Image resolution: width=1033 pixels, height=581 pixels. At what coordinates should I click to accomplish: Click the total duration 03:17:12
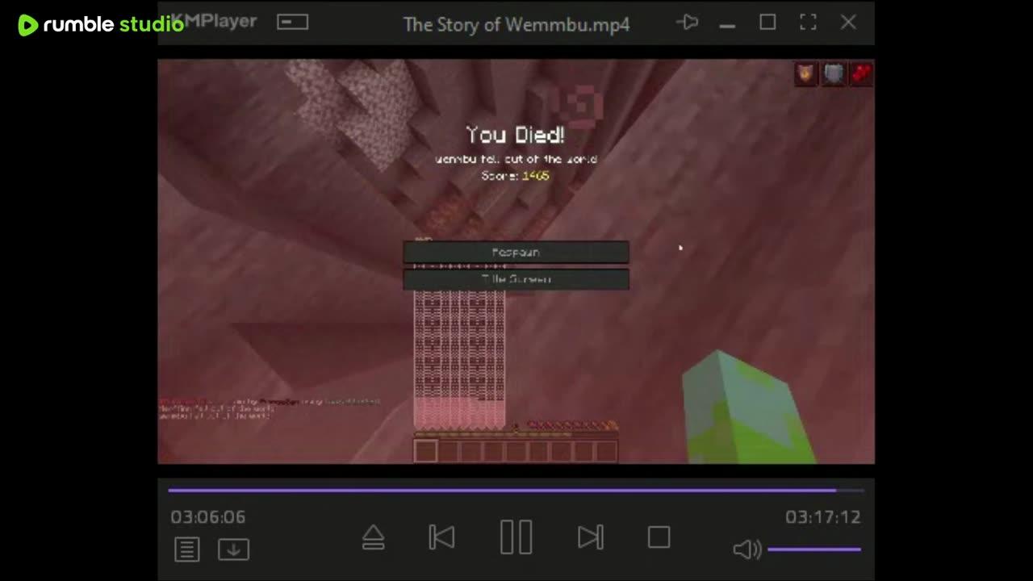pos(822,517)
